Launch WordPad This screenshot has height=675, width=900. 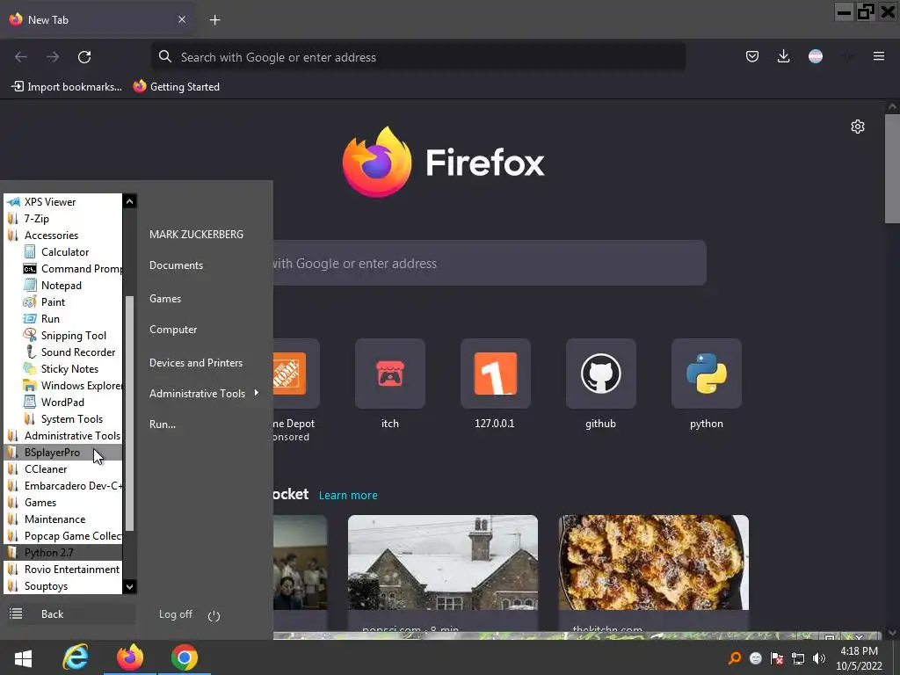coord(62,402)
